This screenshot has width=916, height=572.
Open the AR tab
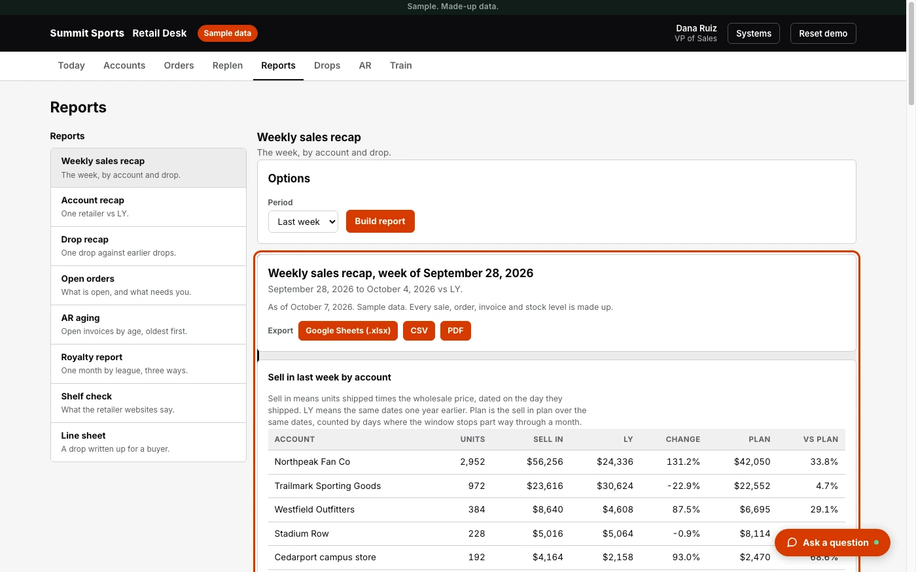pyautogui.click(x=365, y=65)
